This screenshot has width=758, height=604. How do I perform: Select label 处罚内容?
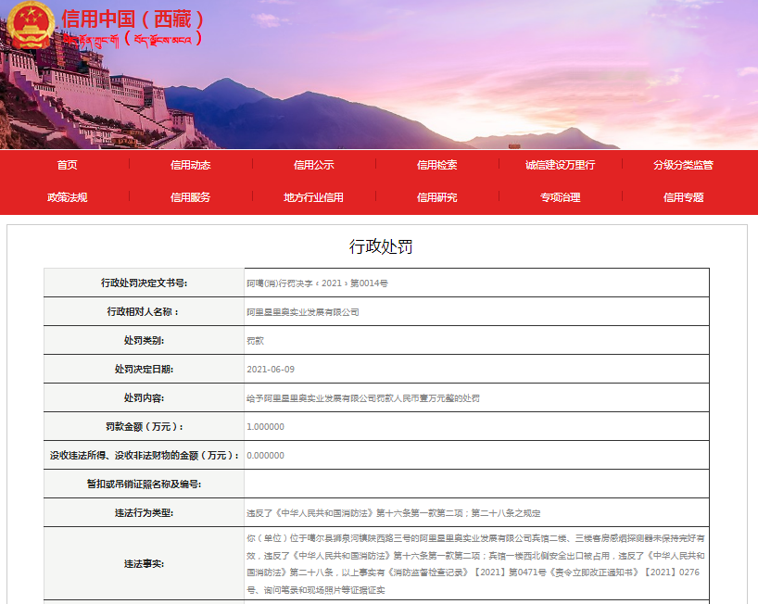click(144, 398)
